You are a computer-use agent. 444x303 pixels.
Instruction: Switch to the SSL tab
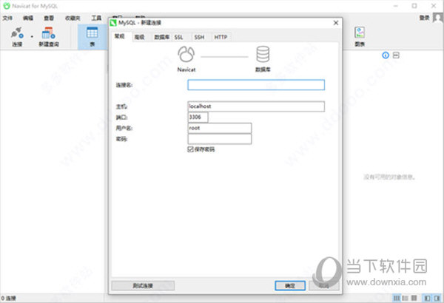178,37
